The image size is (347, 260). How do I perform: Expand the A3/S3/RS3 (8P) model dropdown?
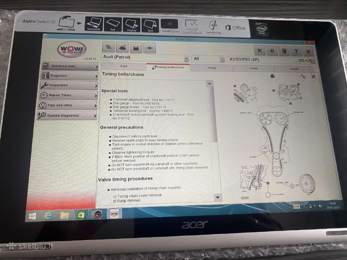click(x=313, y=61)
